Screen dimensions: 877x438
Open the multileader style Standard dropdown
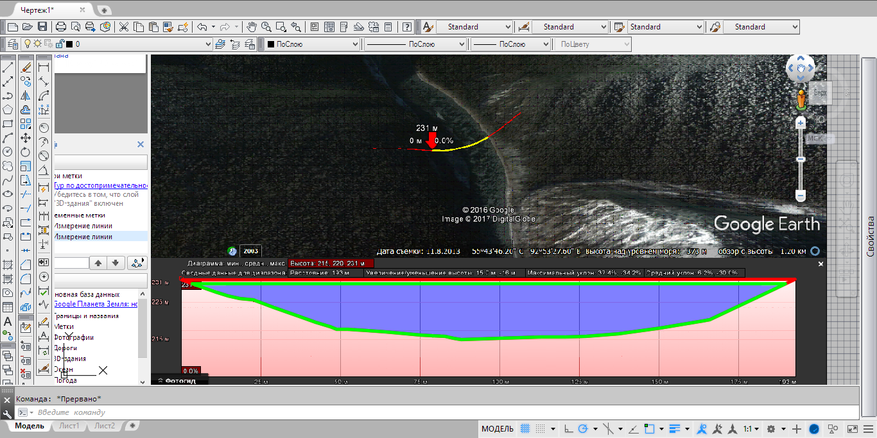(x=761, y=27)
